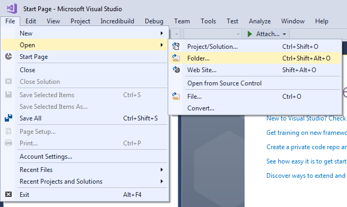Click the Page Setup icon

[8, 131]
